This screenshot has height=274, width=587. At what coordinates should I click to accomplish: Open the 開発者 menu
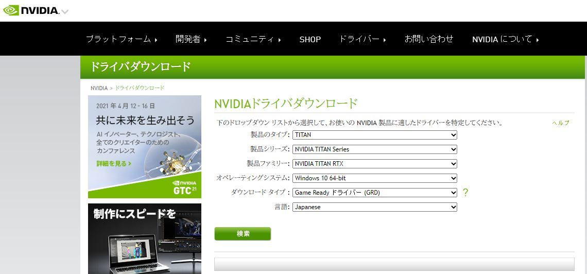(192, 39)
